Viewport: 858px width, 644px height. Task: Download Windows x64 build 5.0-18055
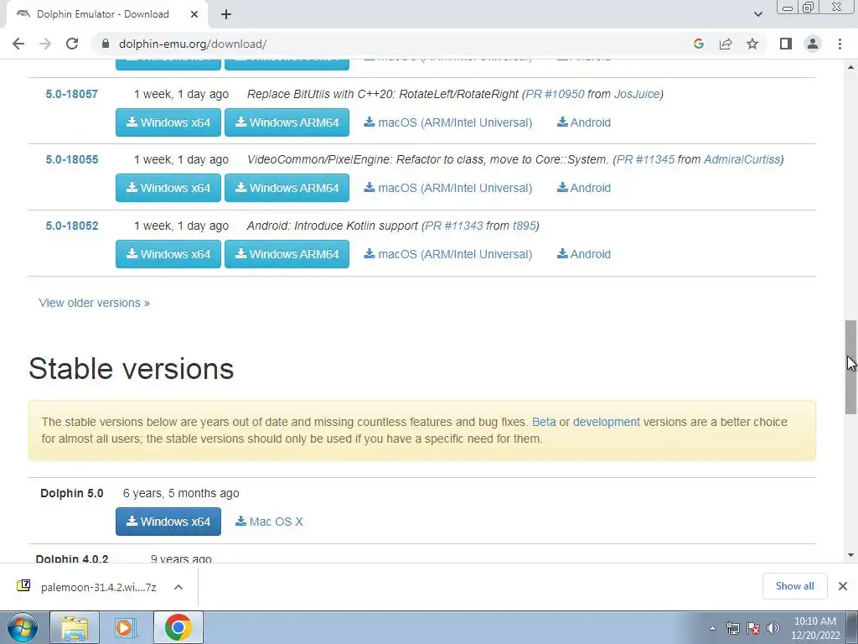(168, 188)
